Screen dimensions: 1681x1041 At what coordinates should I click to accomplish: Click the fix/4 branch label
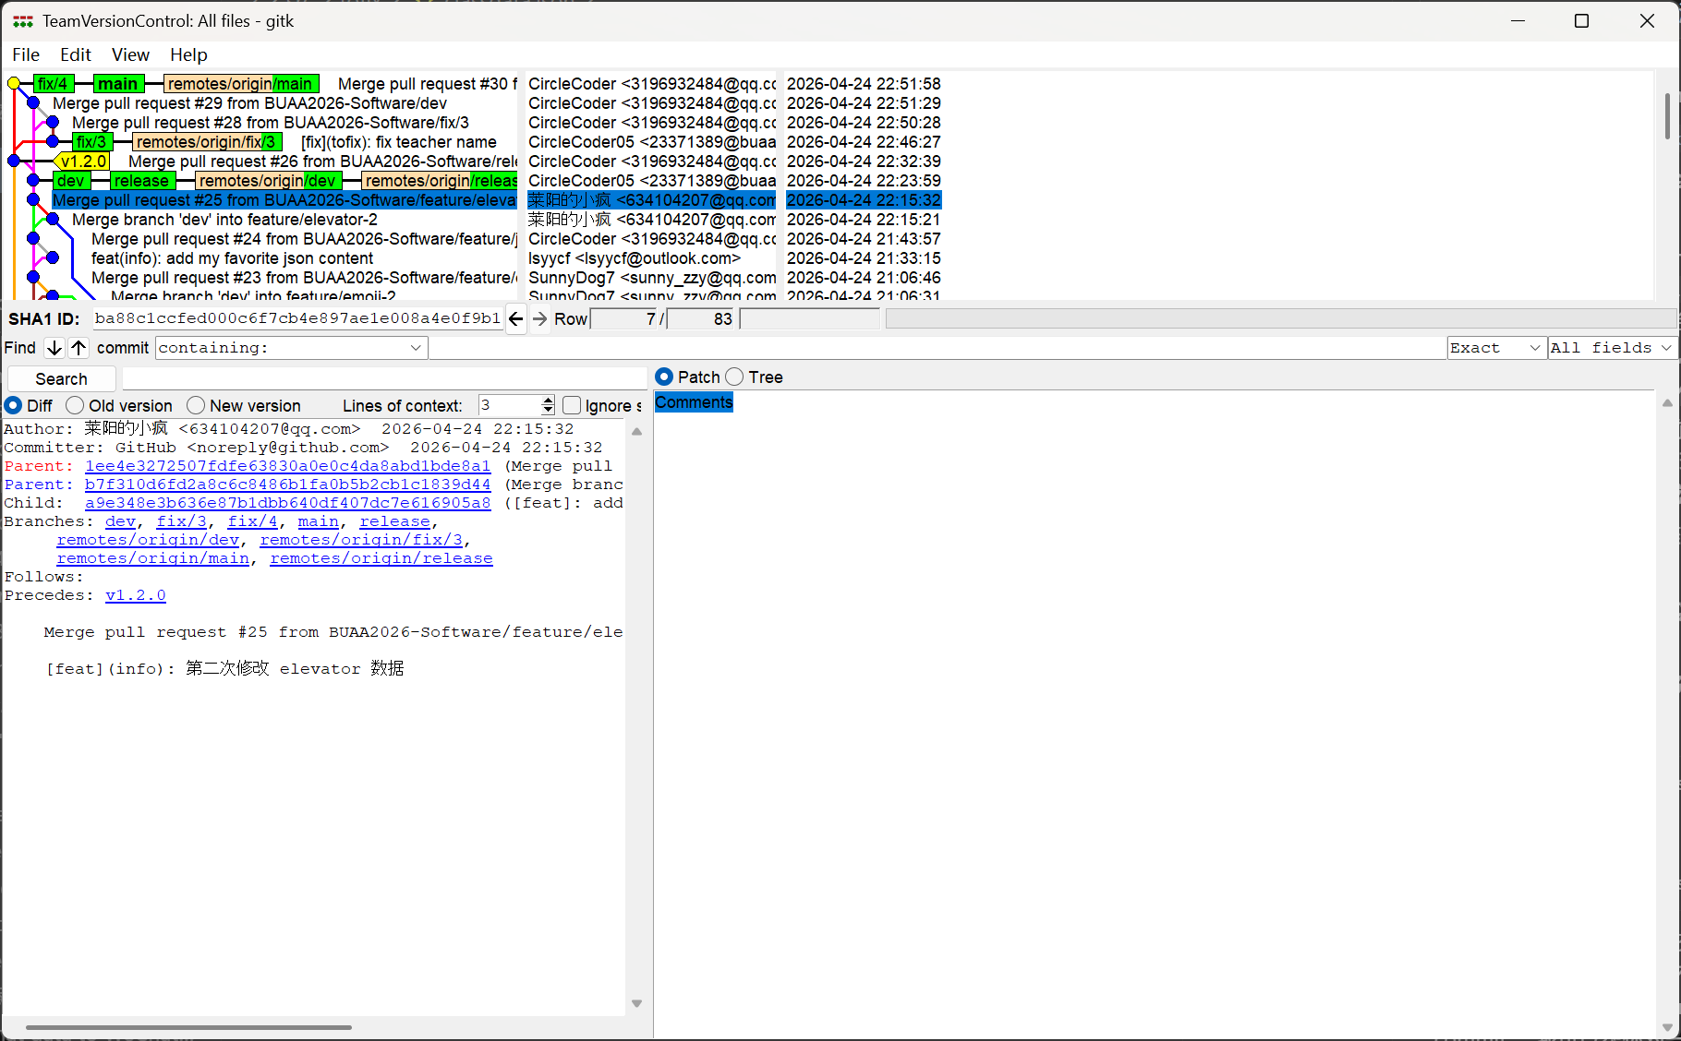[53, 84]
